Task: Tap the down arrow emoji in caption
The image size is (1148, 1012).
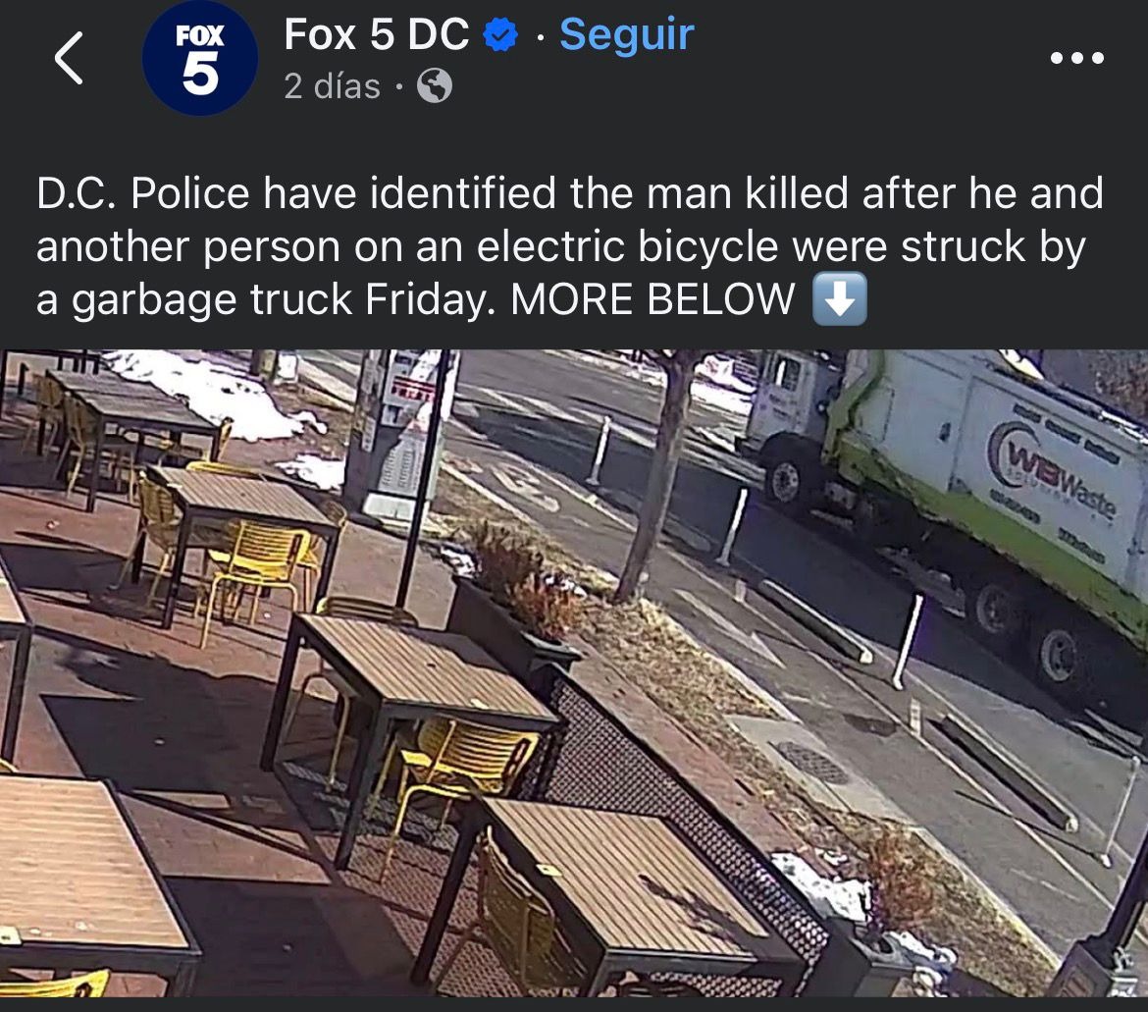Action: click(840, 298)
